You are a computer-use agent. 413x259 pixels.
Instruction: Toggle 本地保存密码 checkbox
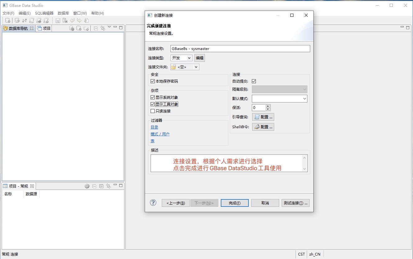click(152, 81)
